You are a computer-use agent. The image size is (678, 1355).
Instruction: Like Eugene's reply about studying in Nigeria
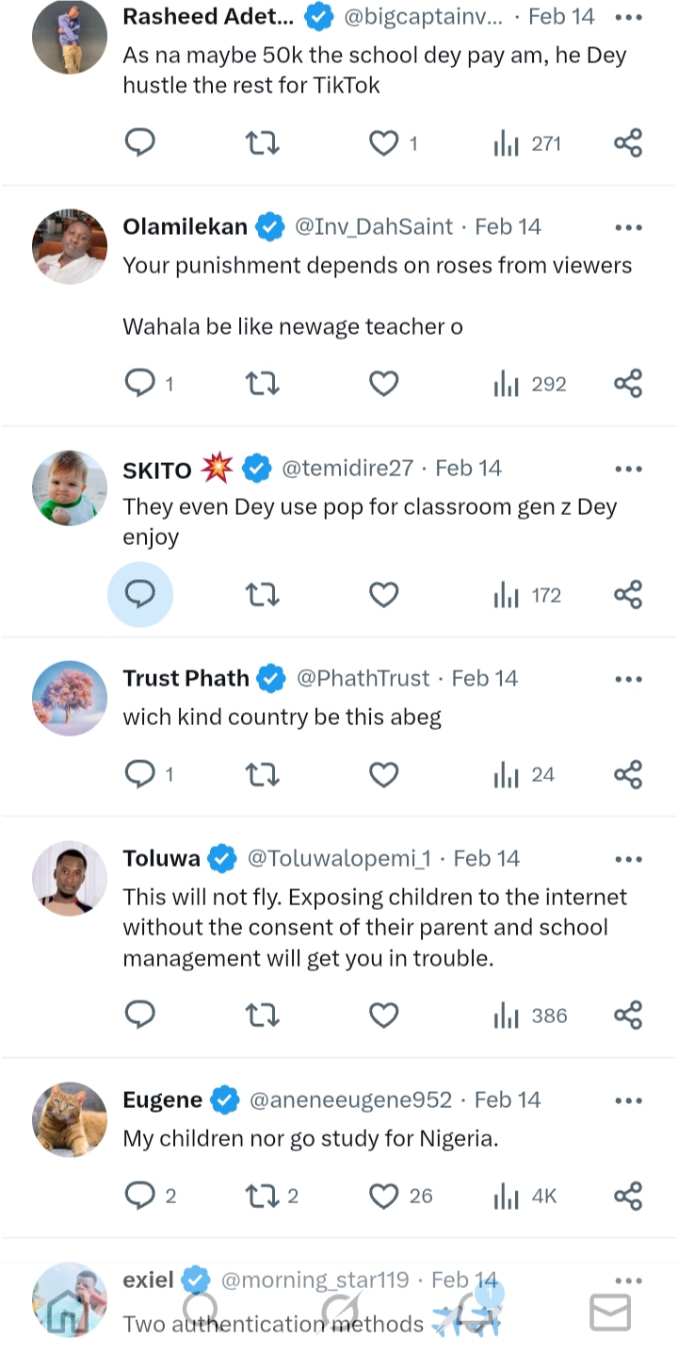pos(384,1196)
